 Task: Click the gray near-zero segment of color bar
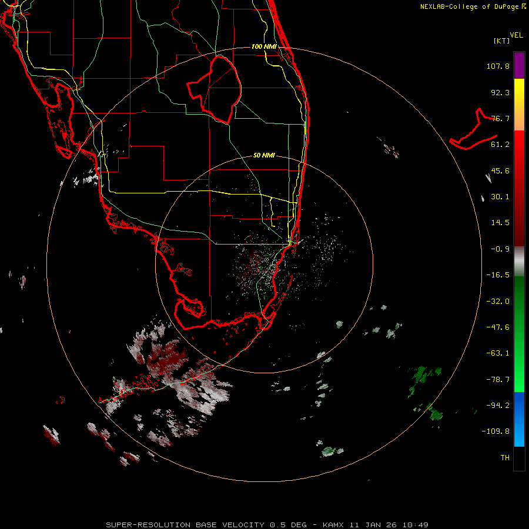click(x=519, y=262)
